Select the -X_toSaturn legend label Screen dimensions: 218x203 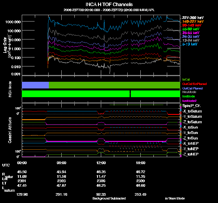click(x=192, y=111)
